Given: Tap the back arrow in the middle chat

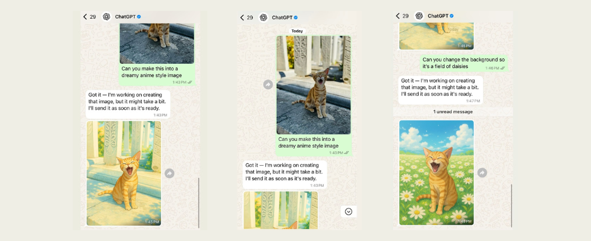Looking at the screenshot, I should point(242,17).
